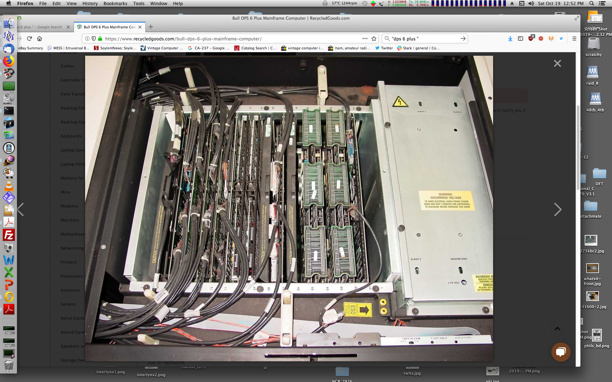Close the lightbox image viewer
Screen dimensions: 612x382
[x=557, y=63]
